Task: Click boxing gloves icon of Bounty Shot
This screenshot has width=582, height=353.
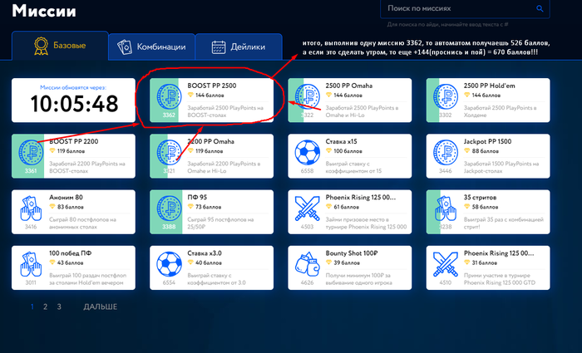Action: (308, 264)
